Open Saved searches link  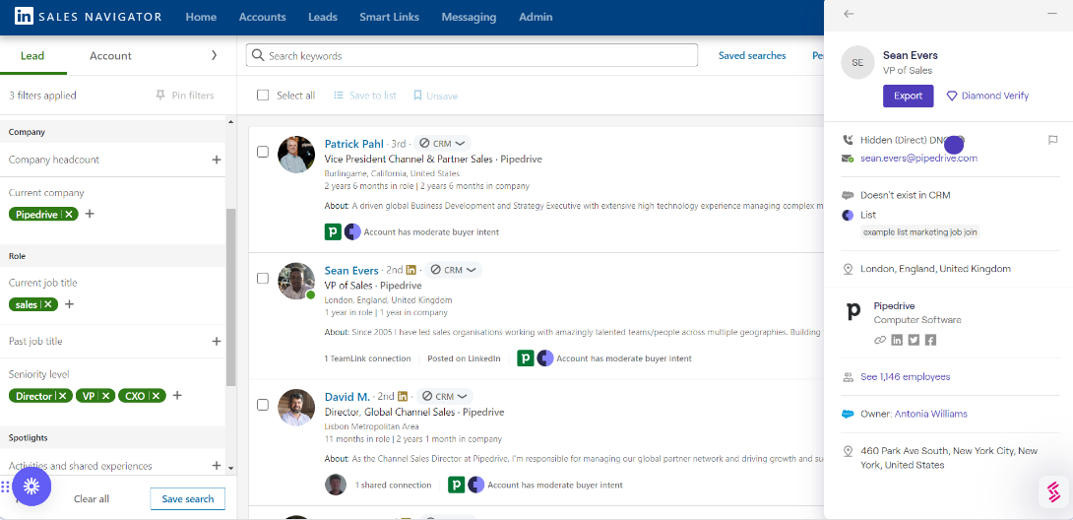pos(752,55)
